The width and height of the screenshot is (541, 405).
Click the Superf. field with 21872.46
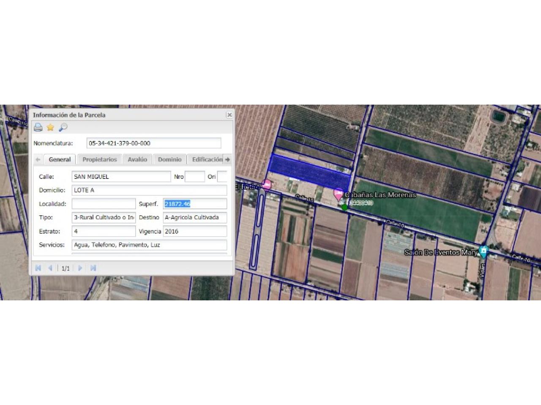(194, 204)
